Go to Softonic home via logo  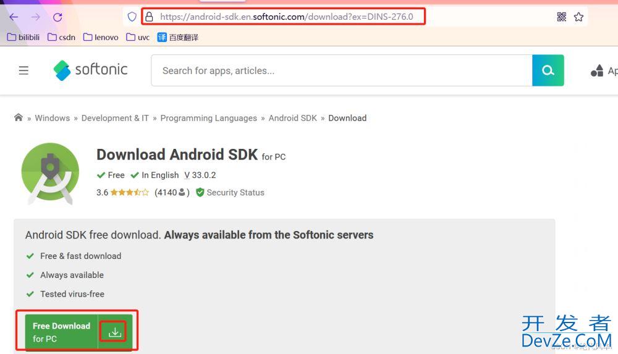[91, 70]
